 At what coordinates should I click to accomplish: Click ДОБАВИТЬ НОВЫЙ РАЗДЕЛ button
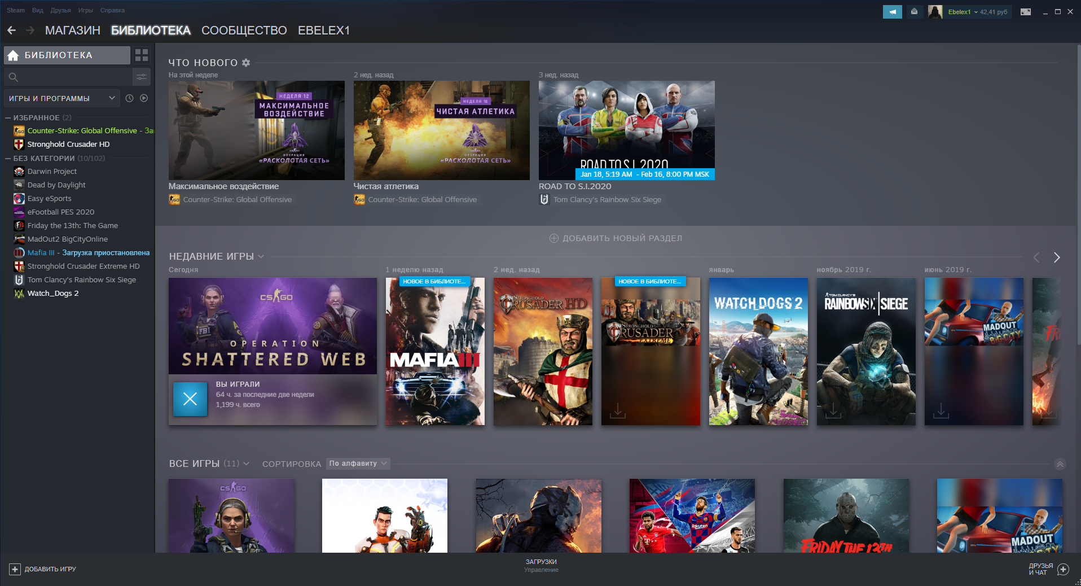[616, 238]
